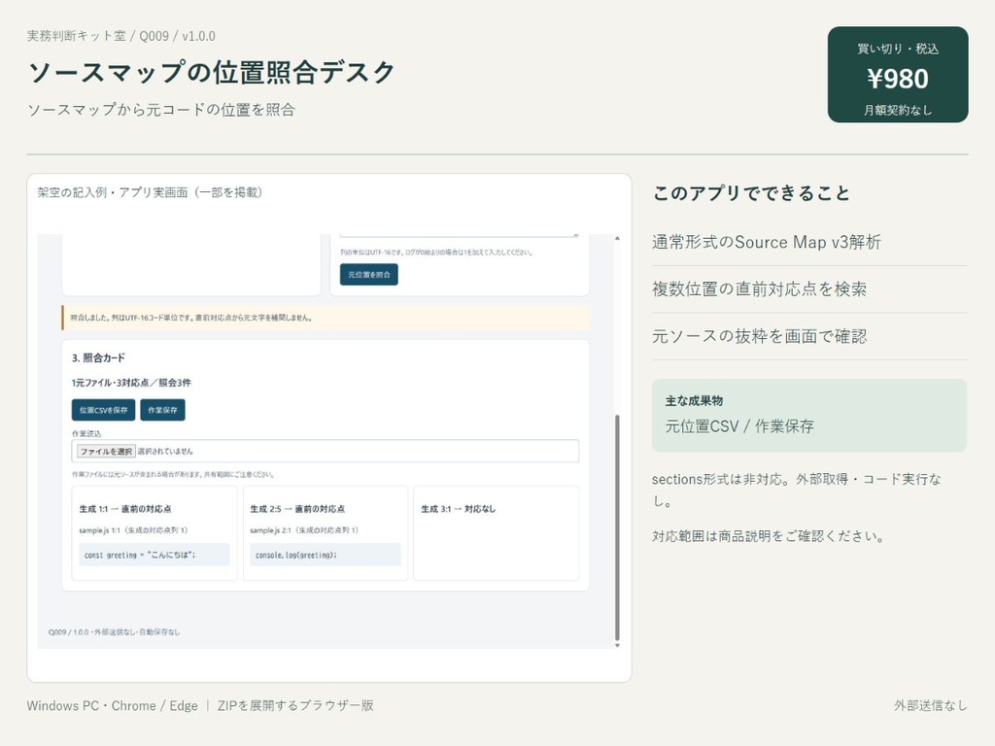995x746 pixels.
Task: Click the 元位置を照合 button
Action: tap(368, 275)
